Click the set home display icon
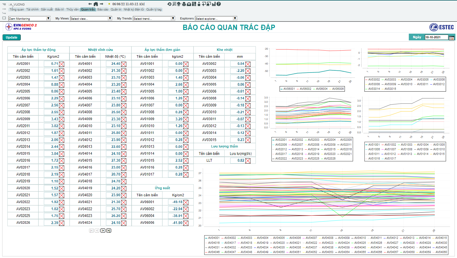The image size is (457, 258). coord(209,4)
